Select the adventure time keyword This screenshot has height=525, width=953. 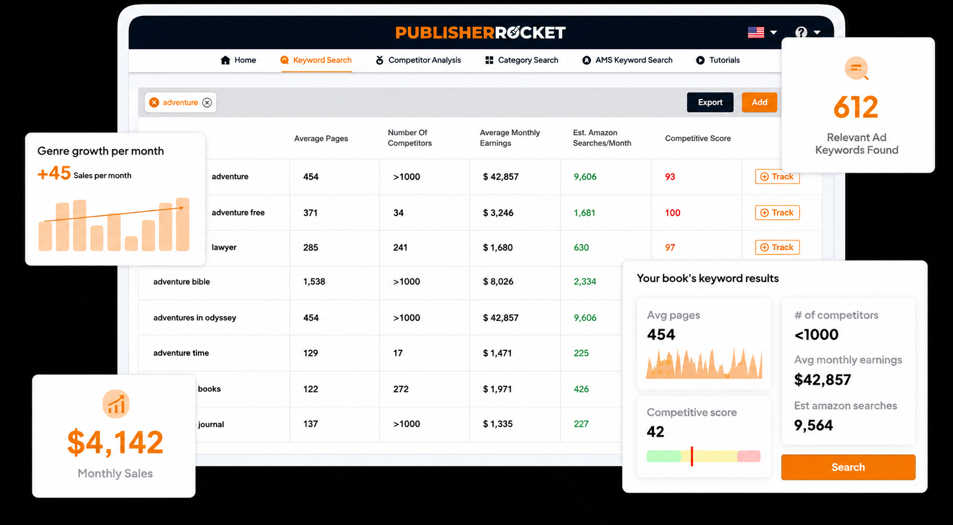pyautogui.click(x=181, y=354)
